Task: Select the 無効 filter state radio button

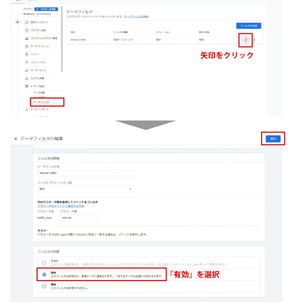Action: click(x=44, y=286)
